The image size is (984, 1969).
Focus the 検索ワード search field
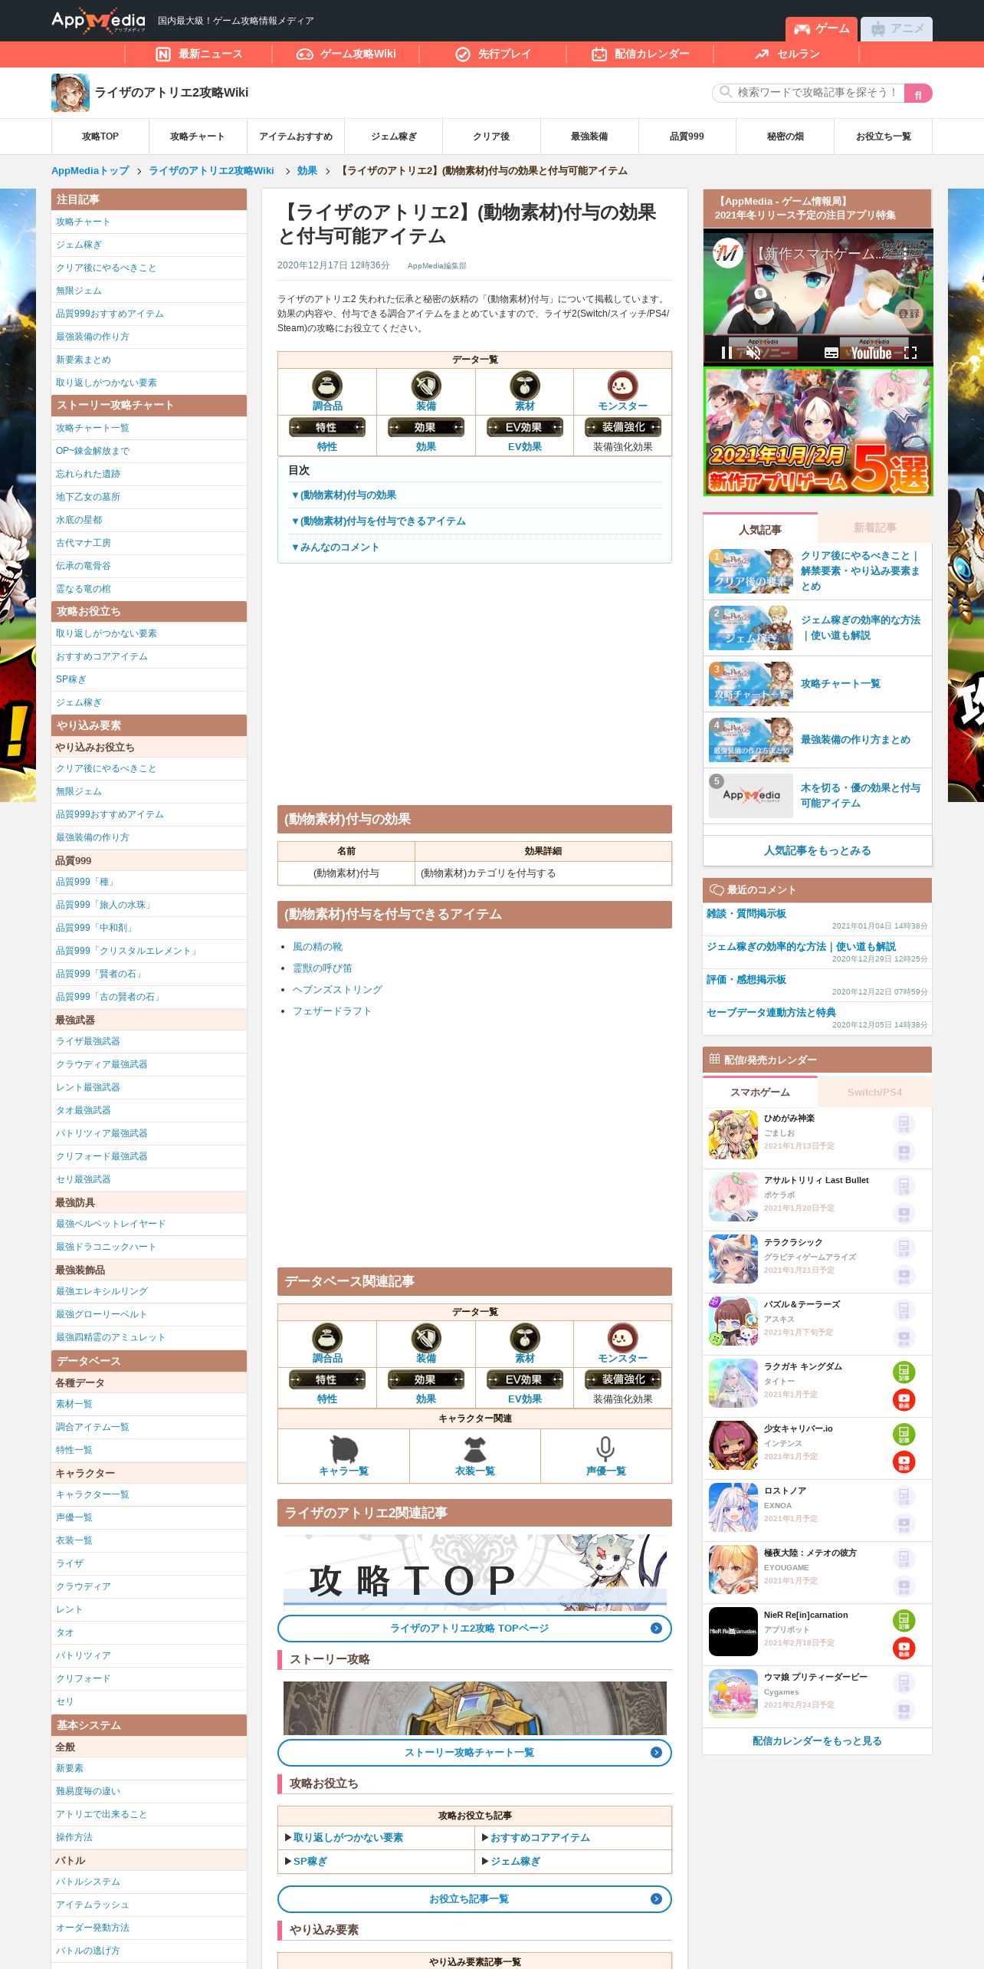coord(809,93)
